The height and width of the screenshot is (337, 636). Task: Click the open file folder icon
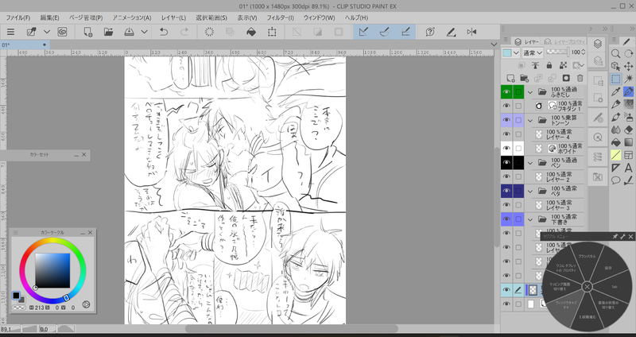pyautogui.click(x=108, y=32)
